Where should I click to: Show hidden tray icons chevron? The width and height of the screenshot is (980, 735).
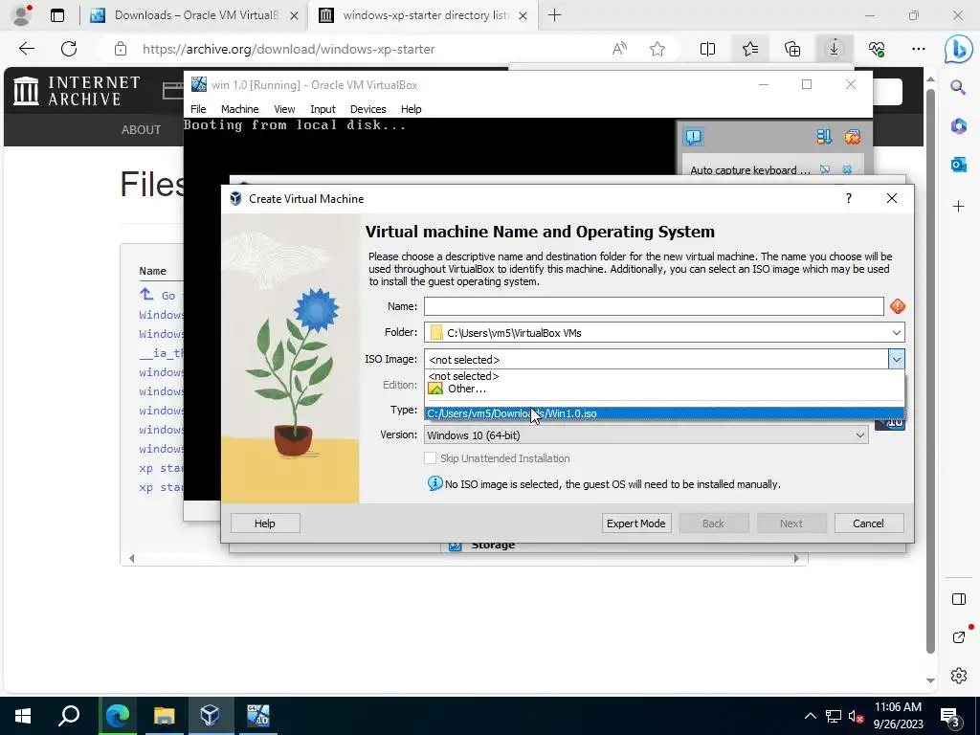pos(810,716)
